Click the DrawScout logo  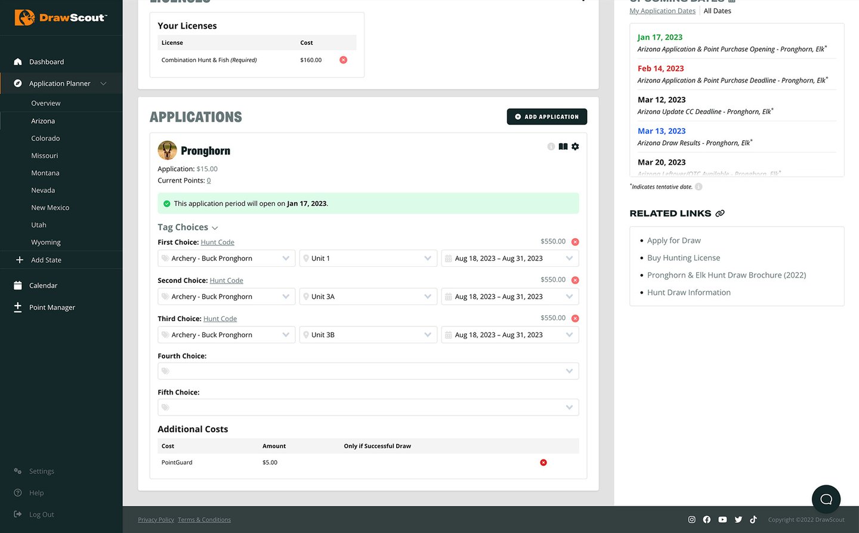coord(61,17)
